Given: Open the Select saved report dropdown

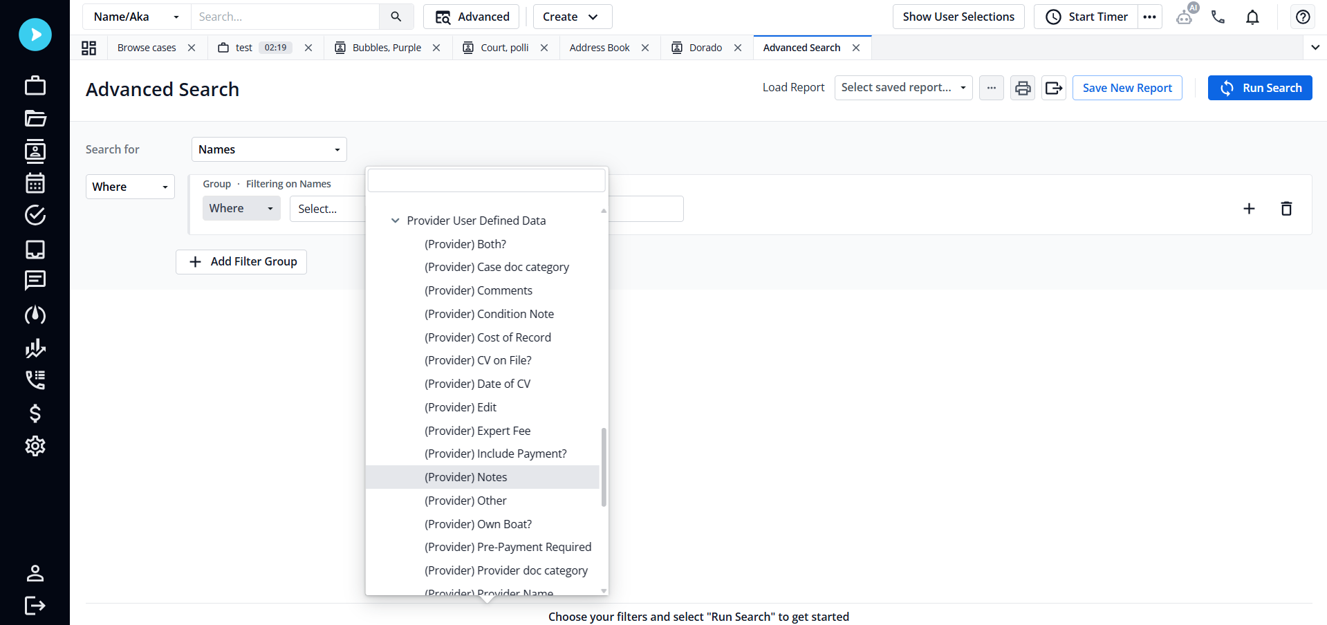Looking at the screenshot, I should (x=903, y=88).
